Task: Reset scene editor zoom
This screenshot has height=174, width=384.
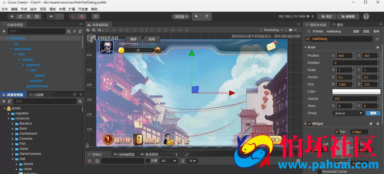Action: (99, 30)
